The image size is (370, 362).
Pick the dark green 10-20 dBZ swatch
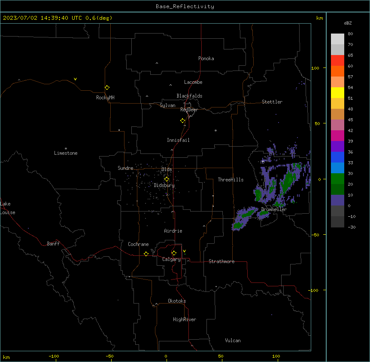(337, 190)
